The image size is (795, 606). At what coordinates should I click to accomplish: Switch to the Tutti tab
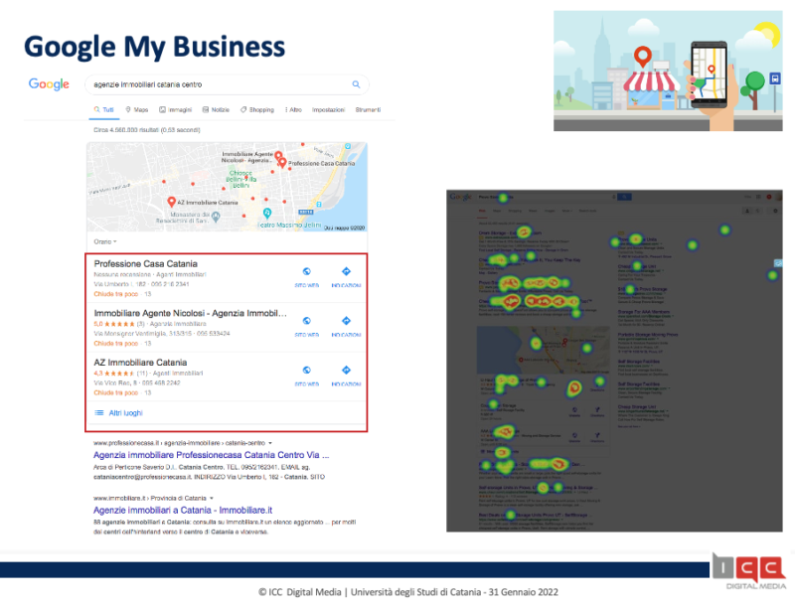coord(104,110)
